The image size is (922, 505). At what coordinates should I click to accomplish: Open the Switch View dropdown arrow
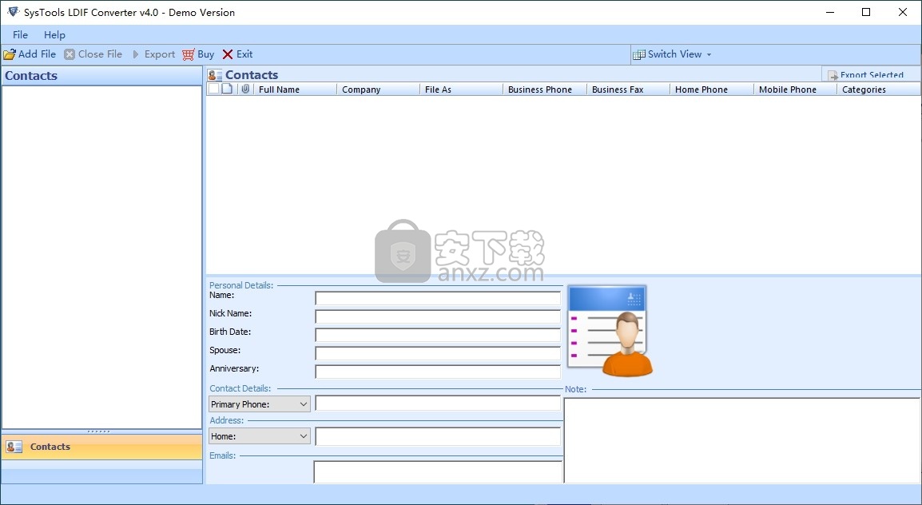coord(709,54)
